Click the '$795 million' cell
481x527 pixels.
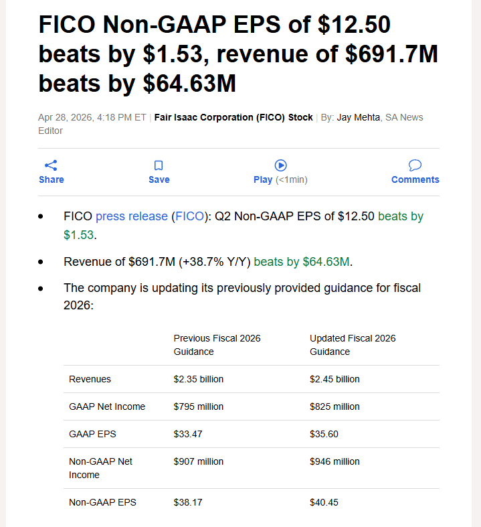pos(199,406)
